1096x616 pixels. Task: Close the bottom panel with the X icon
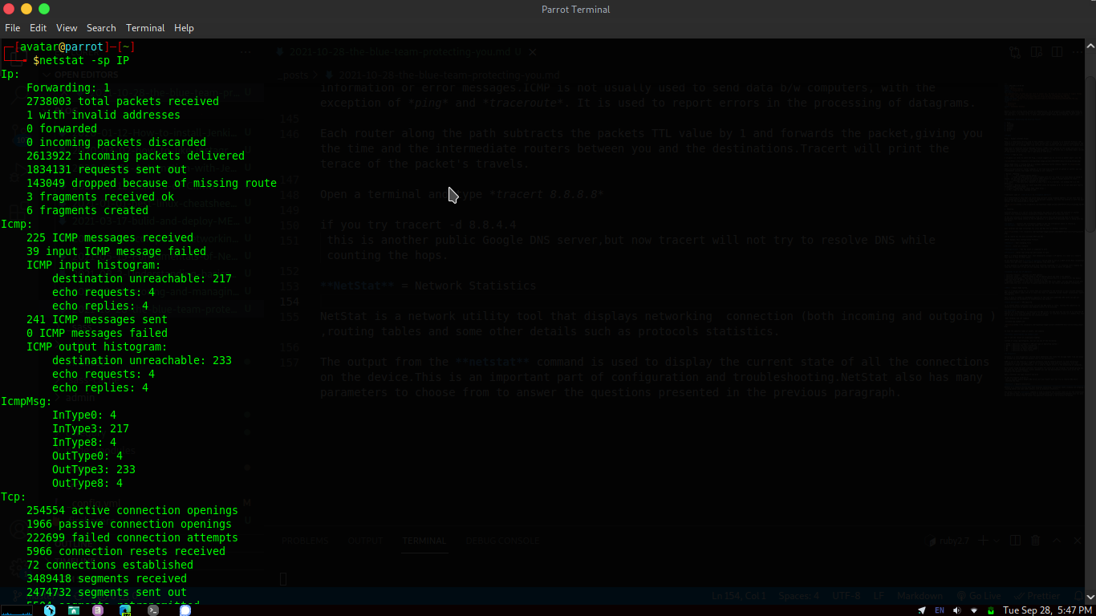click(x=1078, y=541)
